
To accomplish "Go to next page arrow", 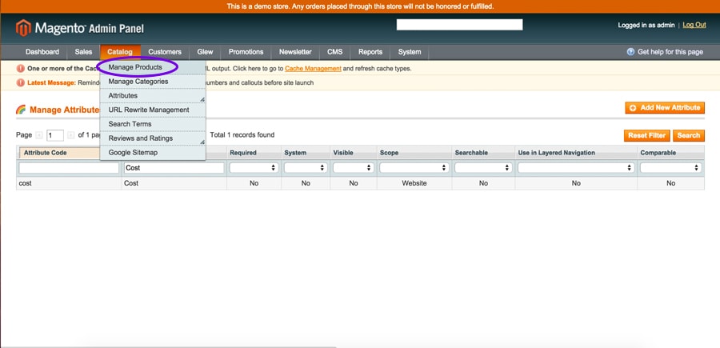I will click(x=70, y=135).
